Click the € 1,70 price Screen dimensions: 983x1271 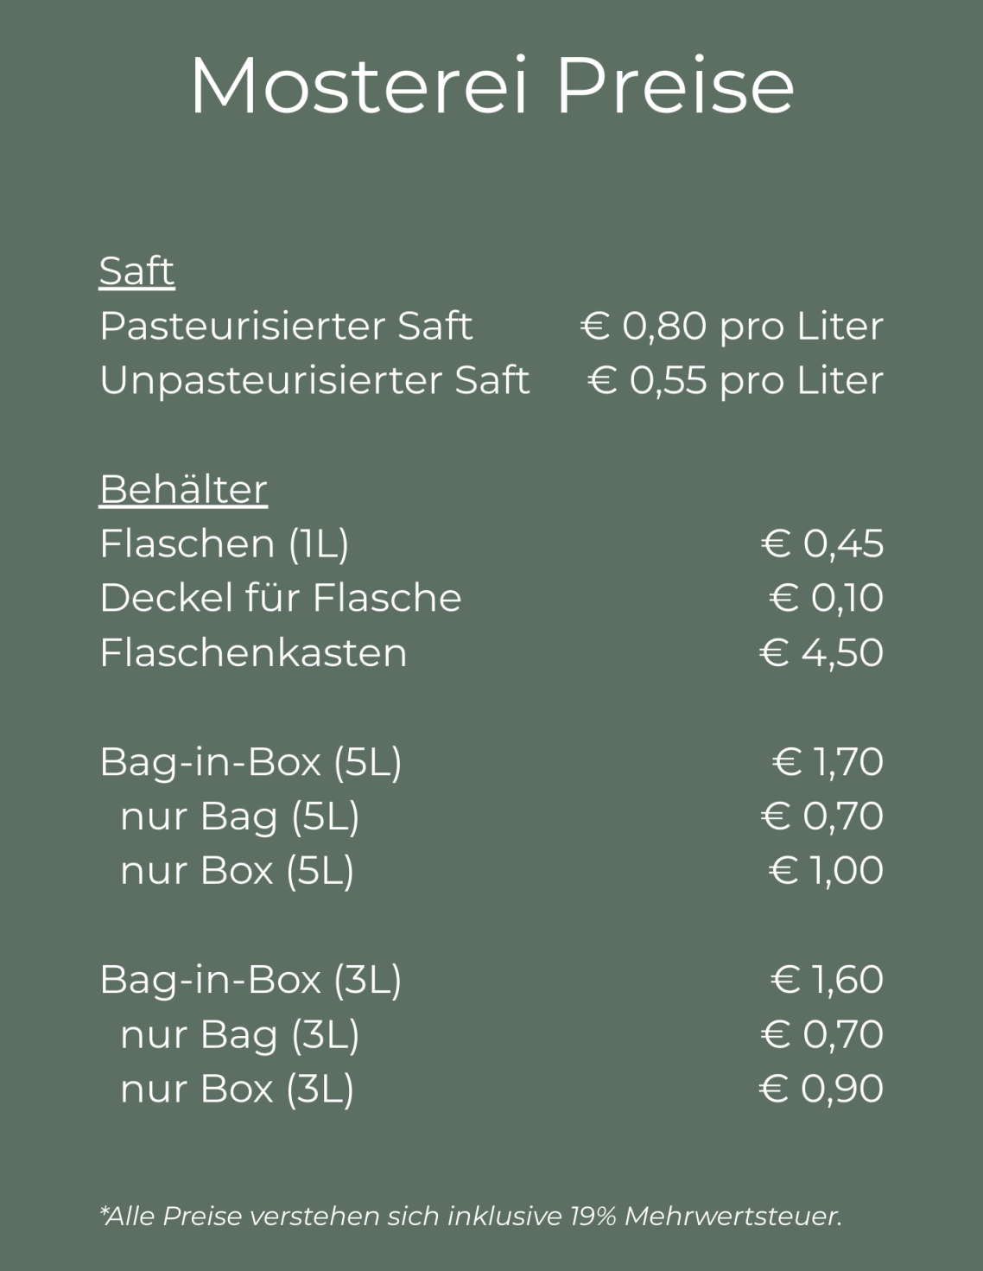tap(828, 761)
